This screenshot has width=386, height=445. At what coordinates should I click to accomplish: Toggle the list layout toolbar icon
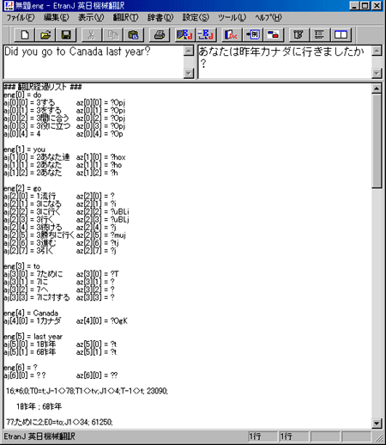pyautogui.click(x=320, y=35)
